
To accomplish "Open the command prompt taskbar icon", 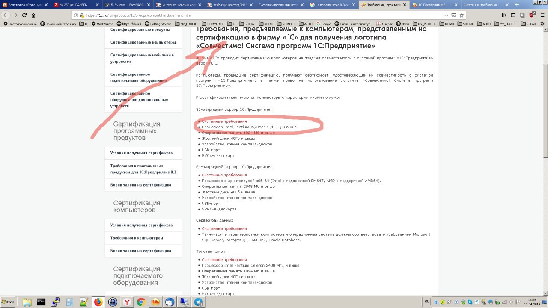I will 41,302.
